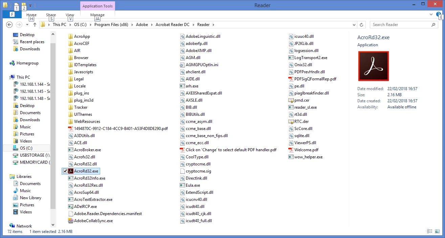445x238 pixels.
Task: Click Available offline value in details pane
Action: point(402,107)
